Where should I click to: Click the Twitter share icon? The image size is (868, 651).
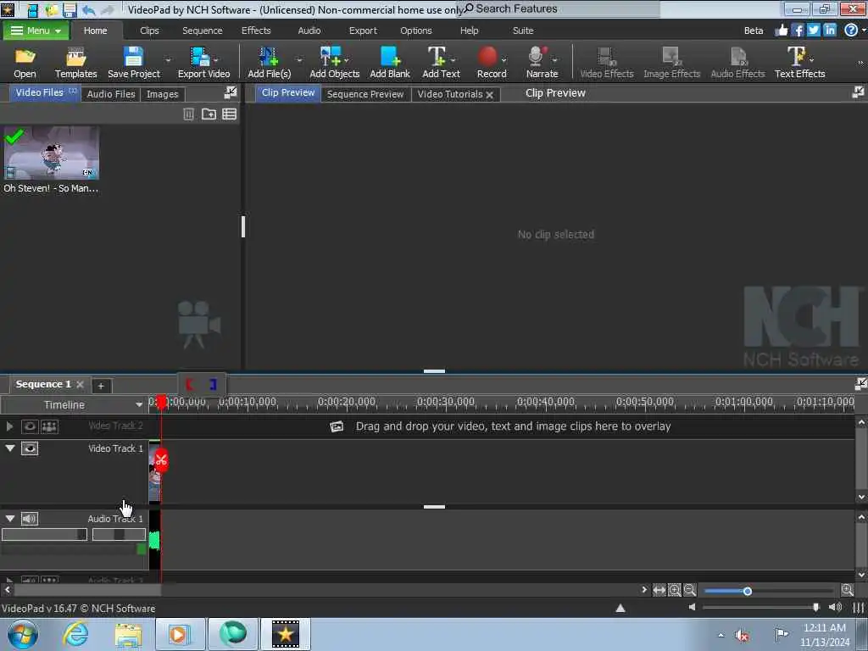pyautogui.click(x=813, y=31)
